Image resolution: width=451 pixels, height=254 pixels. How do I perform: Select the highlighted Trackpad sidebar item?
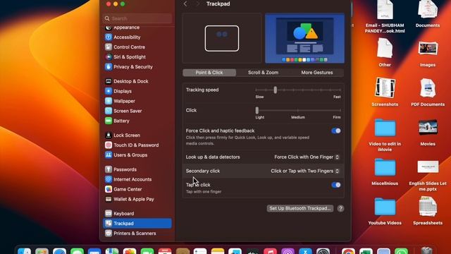[137, 223]
